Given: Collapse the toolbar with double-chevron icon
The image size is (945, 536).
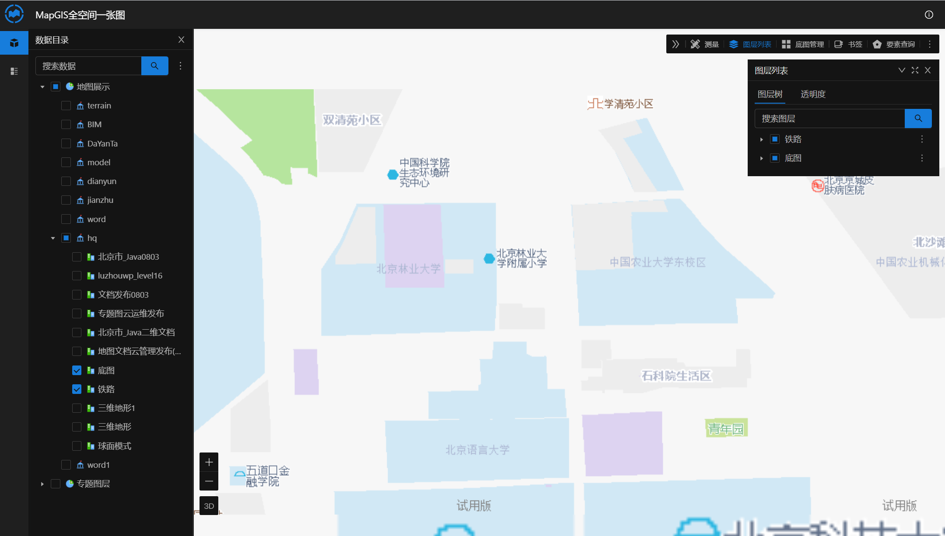Looking at the screenshot, I should pyautogui.click(x=675, y=44).
